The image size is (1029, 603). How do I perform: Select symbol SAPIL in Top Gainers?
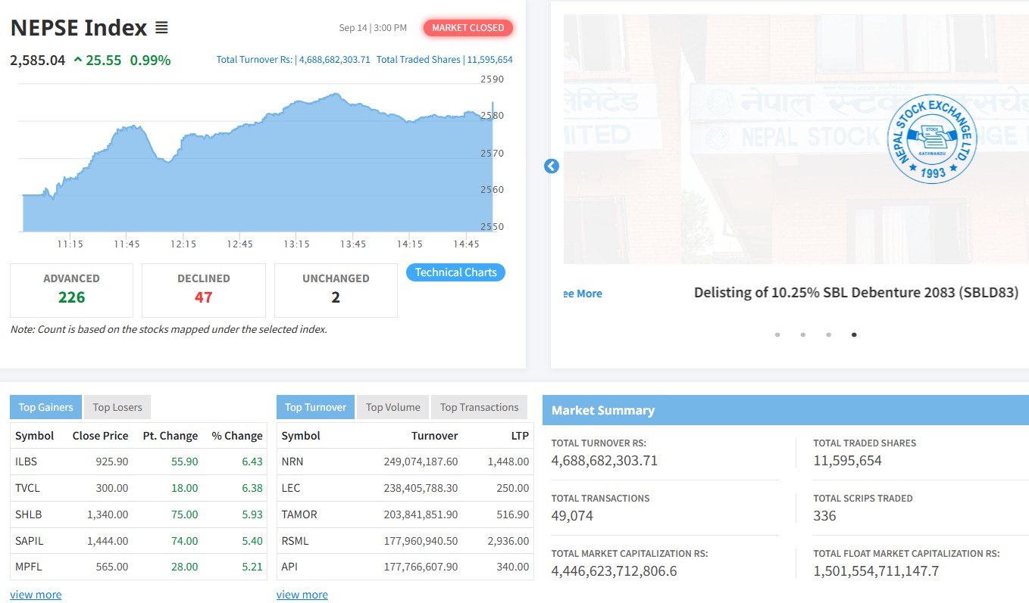(x=30, y=541)
